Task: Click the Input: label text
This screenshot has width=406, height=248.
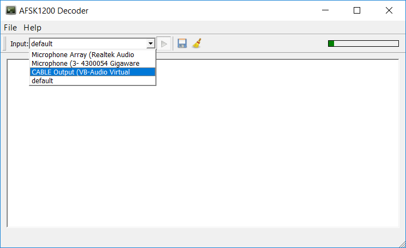Action: [19, 44]
